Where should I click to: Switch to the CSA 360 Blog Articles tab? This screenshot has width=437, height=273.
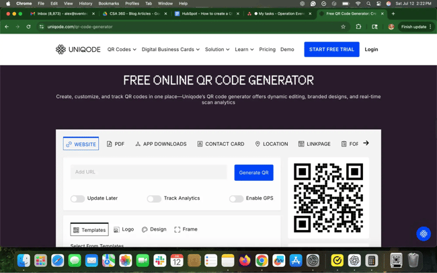tap(134, 13)
